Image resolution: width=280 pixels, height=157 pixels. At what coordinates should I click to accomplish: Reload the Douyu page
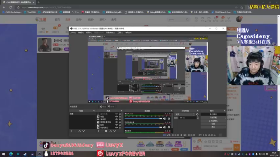(10, 7)
